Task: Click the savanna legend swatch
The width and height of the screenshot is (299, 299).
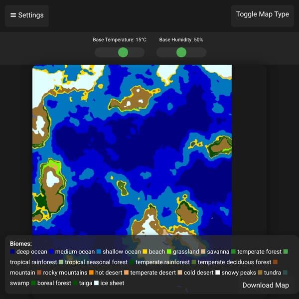Action: [x=203, y=252]
